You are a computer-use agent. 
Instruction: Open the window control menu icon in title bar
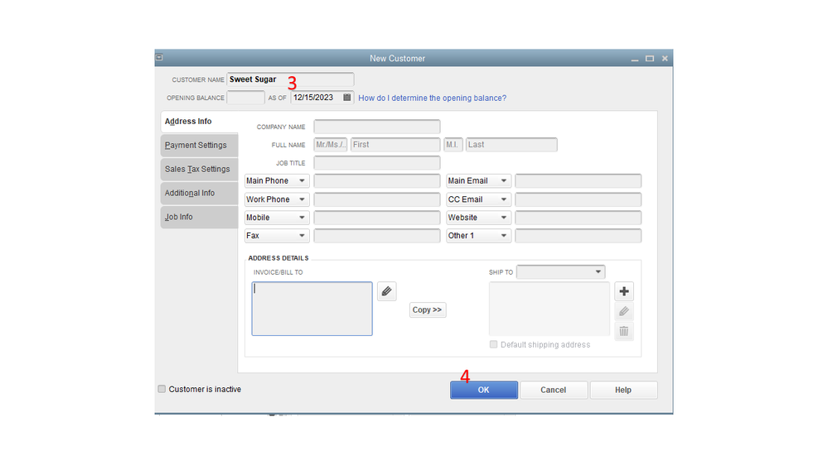159,57
